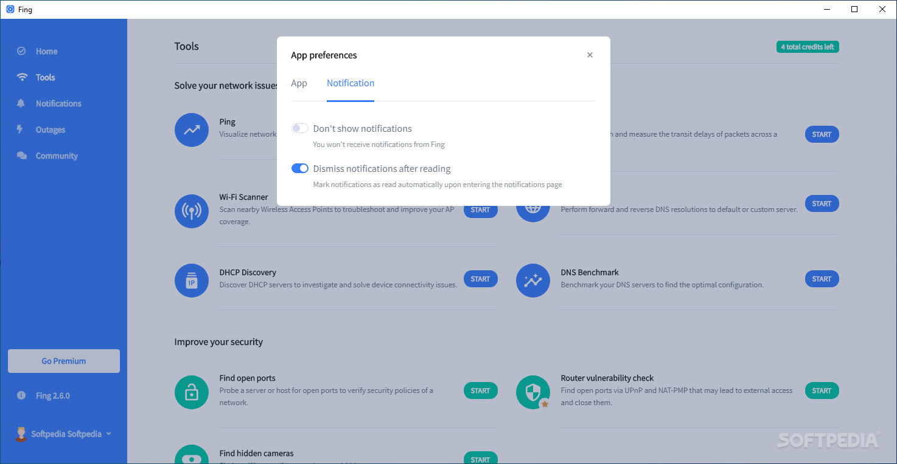Click the Find open ports title

247,378
